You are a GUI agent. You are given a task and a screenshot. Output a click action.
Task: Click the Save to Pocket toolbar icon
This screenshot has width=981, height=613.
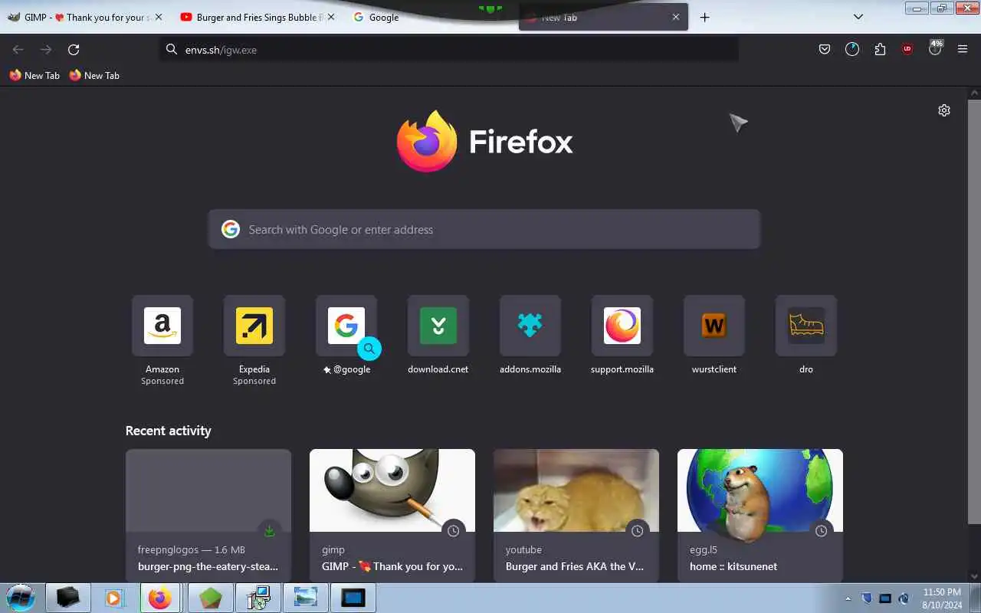click(825, 49)
